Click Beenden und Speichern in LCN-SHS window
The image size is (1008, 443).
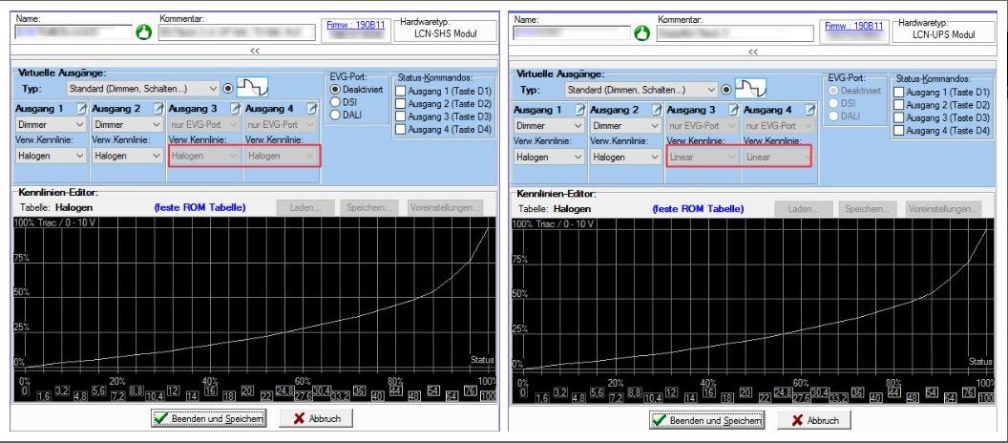(210, 419)
